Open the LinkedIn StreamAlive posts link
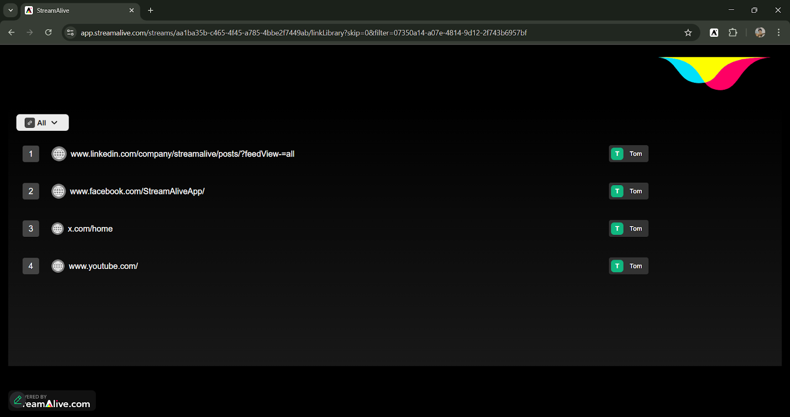The width and height of the screenshot is (790, 417). click(182, 154)
